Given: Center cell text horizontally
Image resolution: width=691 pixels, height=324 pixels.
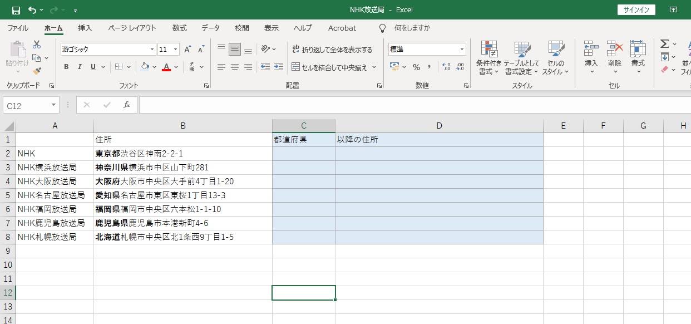Looking at the screenshot, I should [x=235, y=67].
